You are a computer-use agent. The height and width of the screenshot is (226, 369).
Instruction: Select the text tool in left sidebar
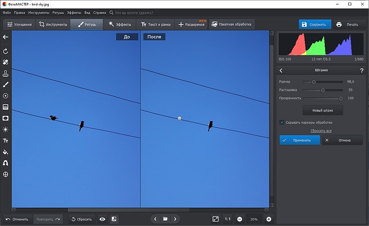pos(5,141)
